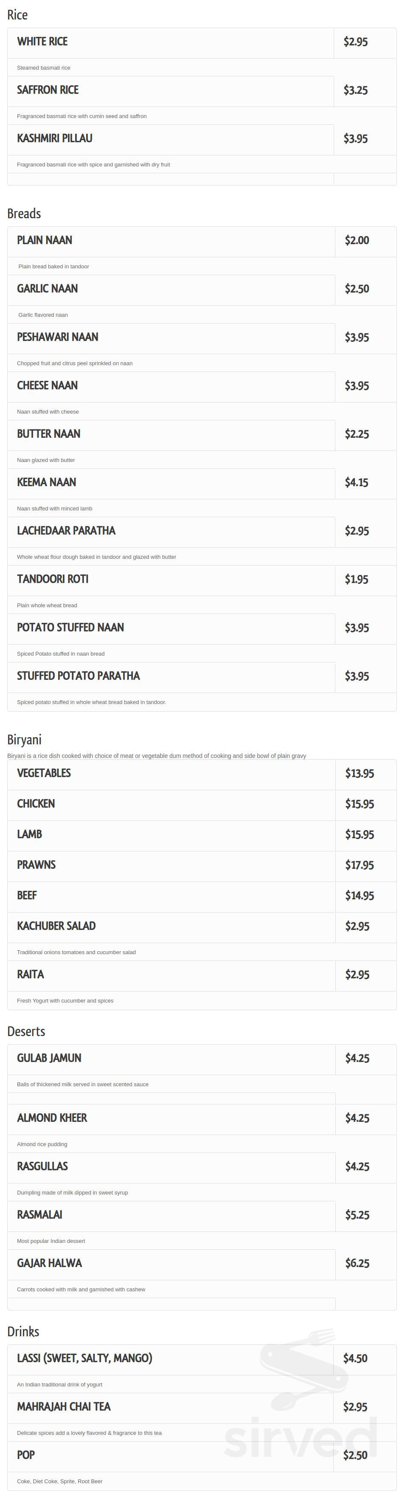Screen dimensions: 402x1493
Task: Open the Breads section heading
Action: [x=24, y=213]
